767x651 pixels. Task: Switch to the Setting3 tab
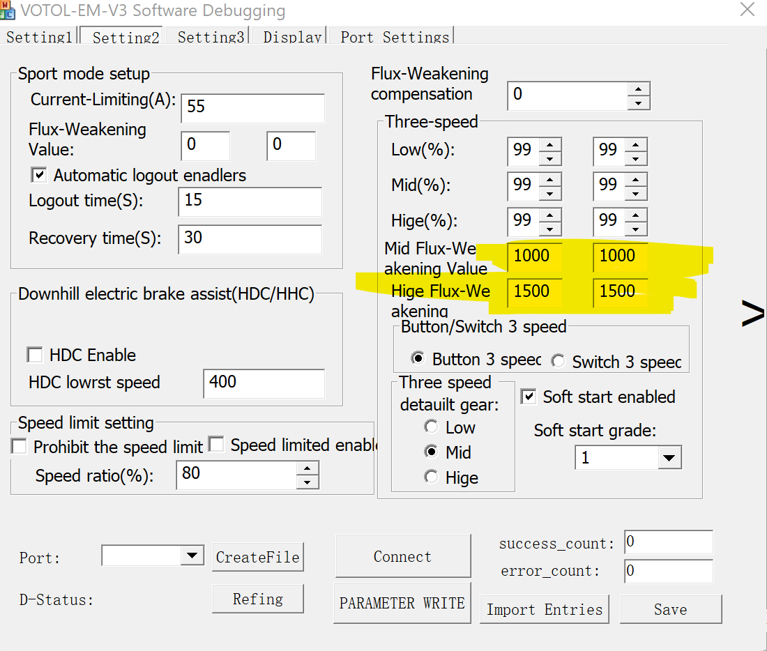click(x=211, y=37)
